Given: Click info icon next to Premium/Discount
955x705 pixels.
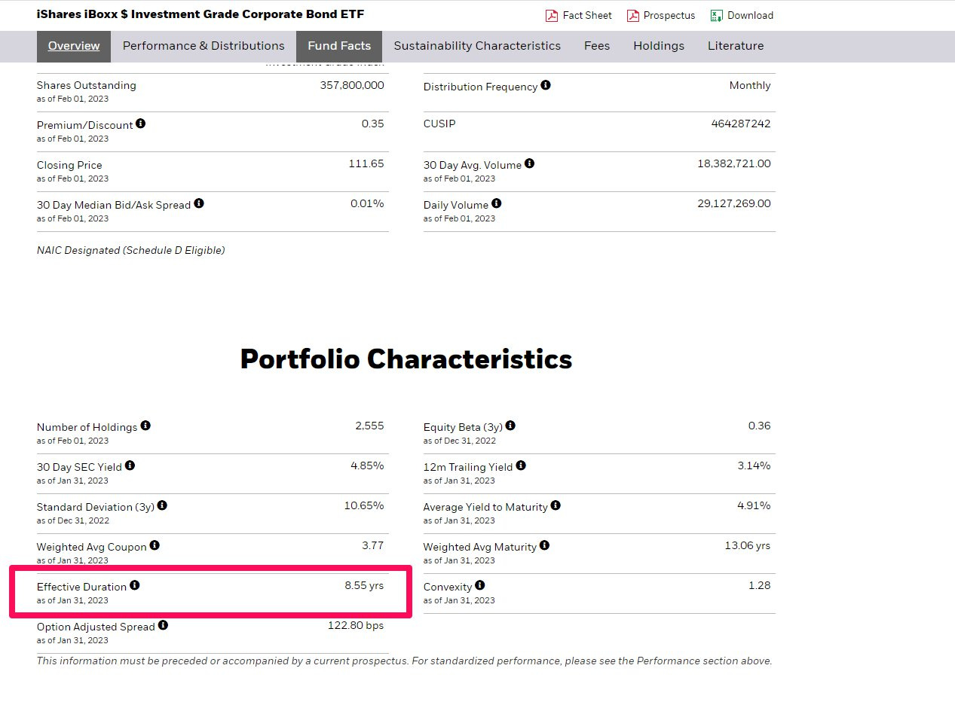Looking at the screenshot, I should coord(141,124).
